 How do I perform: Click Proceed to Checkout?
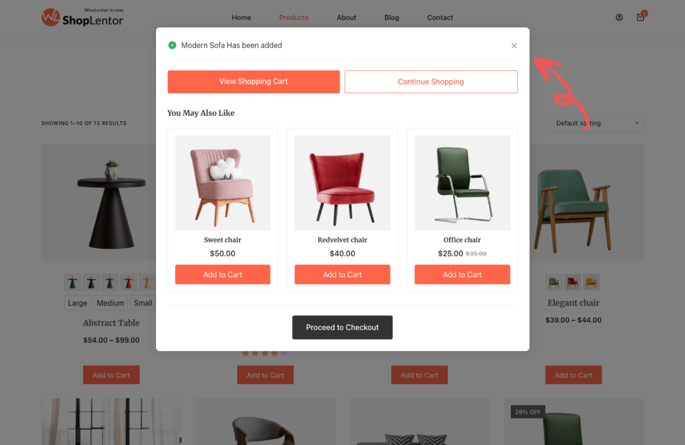coord(342,327)
